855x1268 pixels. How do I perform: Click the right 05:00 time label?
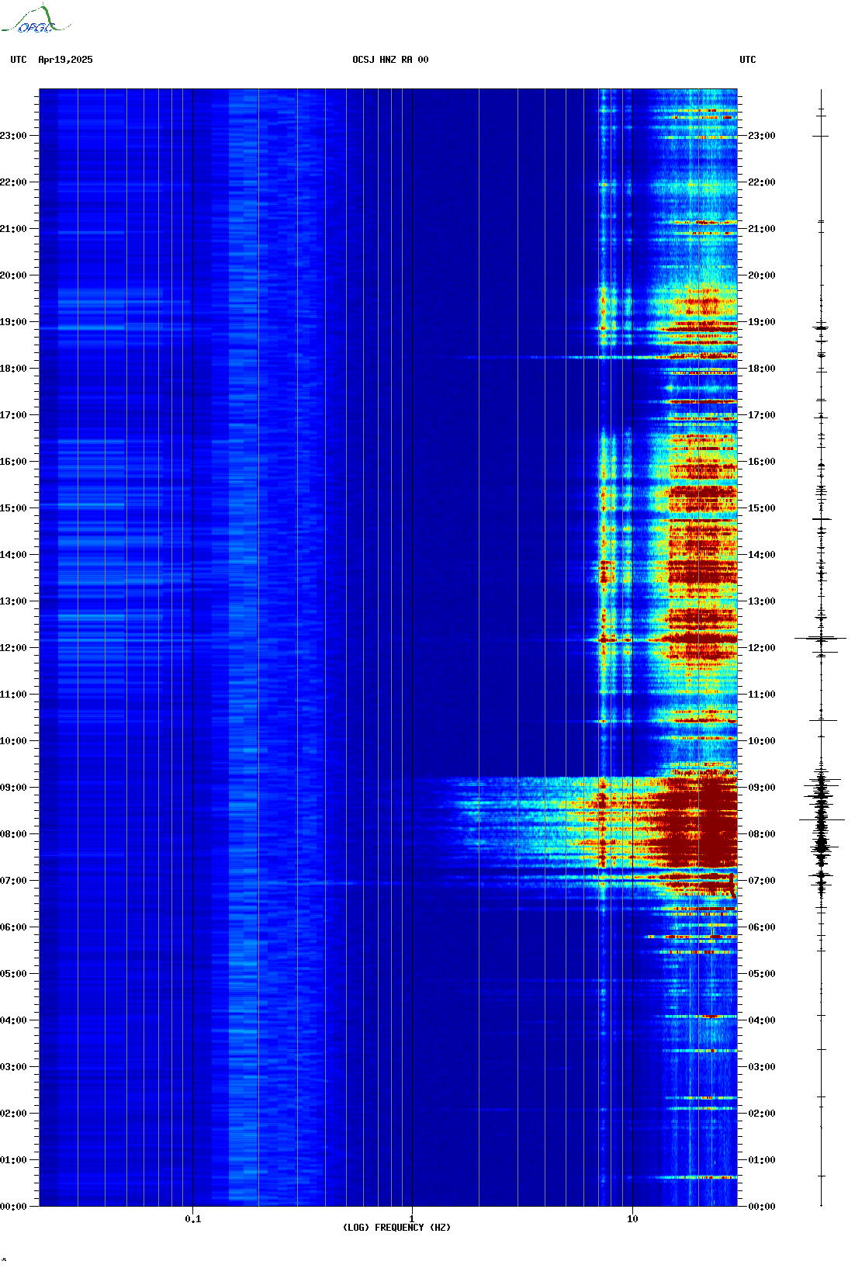pyautogui.click(x=762, y=974)
